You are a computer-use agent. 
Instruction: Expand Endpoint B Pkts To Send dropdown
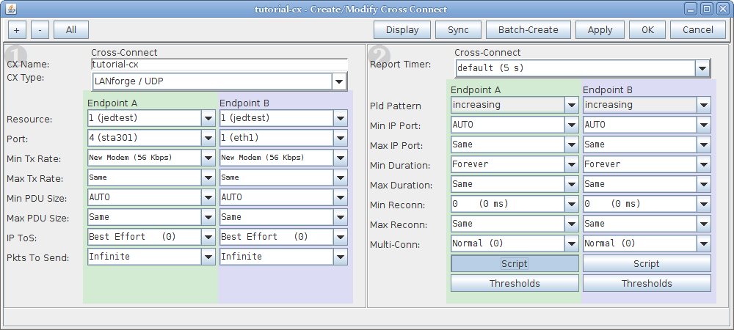tap(341, 256)
